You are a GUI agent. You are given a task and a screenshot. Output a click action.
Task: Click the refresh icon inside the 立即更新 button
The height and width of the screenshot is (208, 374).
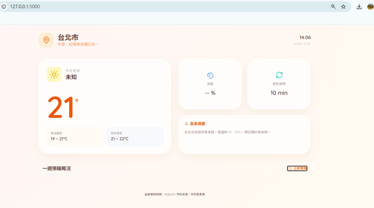(x=290, y=168)
